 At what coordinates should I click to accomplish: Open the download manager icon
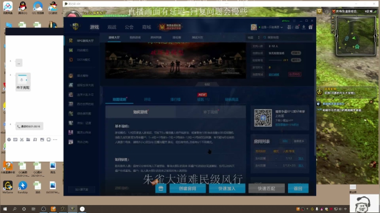click(303, 27)
